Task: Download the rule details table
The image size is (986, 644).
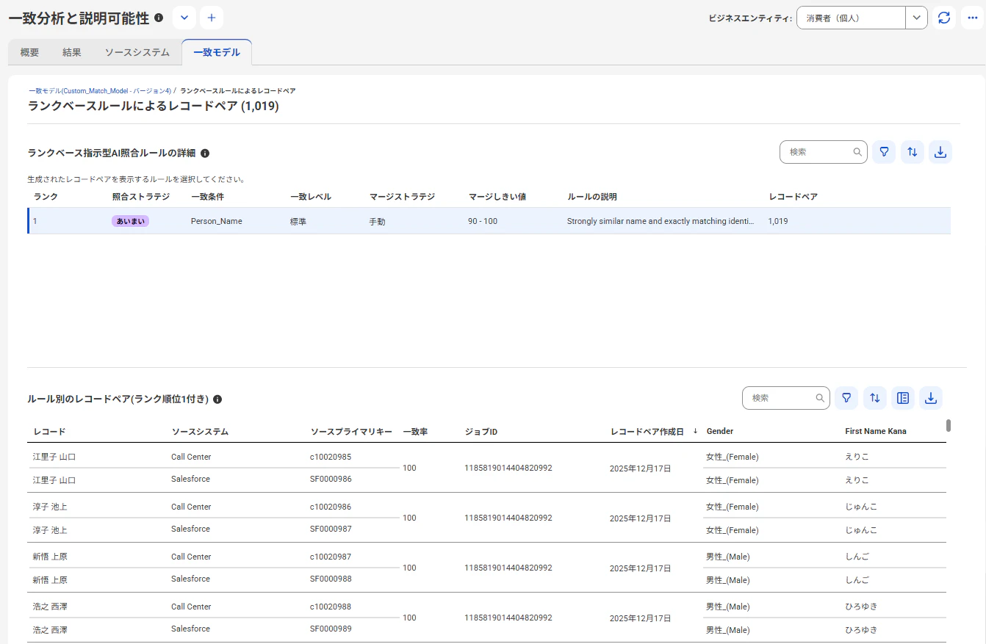Action: (x=940, y=152)
